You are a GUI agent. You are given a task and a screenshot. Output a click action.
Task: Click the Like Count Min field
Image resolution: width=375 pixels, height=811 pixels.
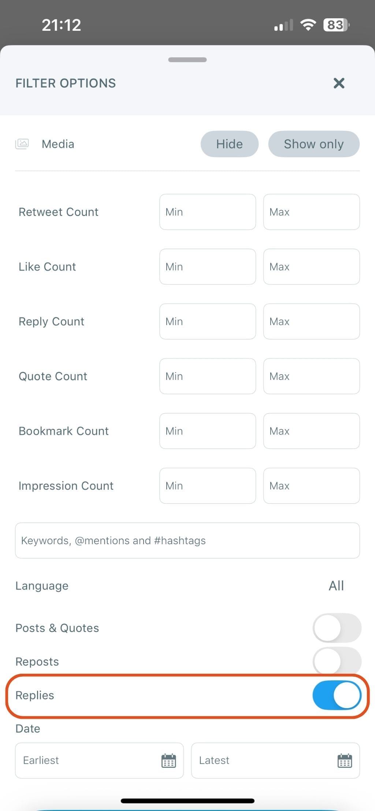pos(207,266)
